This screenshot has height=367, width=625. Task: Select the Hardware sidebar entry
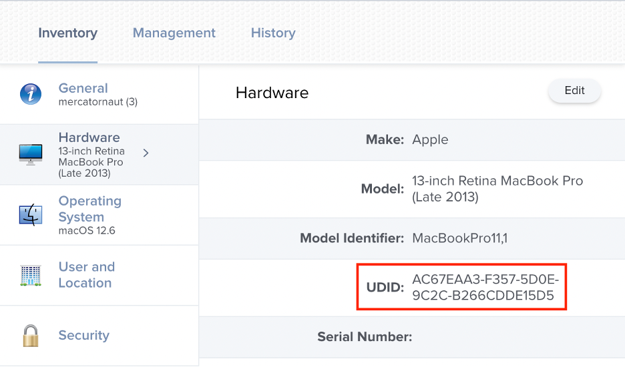[99, 155]
